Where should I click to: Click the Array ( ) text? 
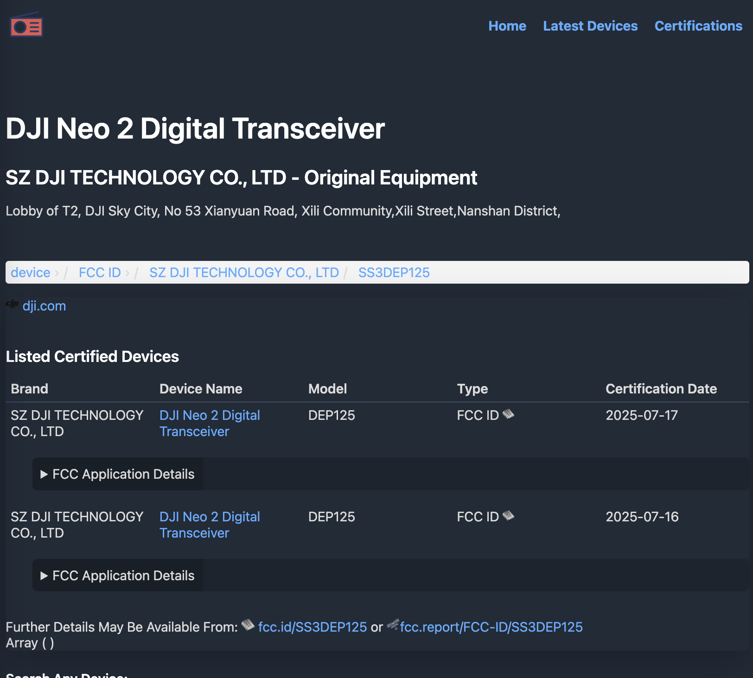coord(30,643)
